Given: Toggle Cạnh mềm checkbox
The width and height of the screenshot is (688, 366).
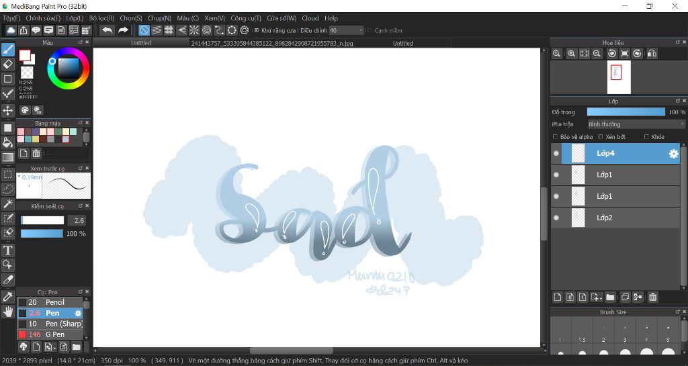Looking at the screenshot, I should (370, 31).
